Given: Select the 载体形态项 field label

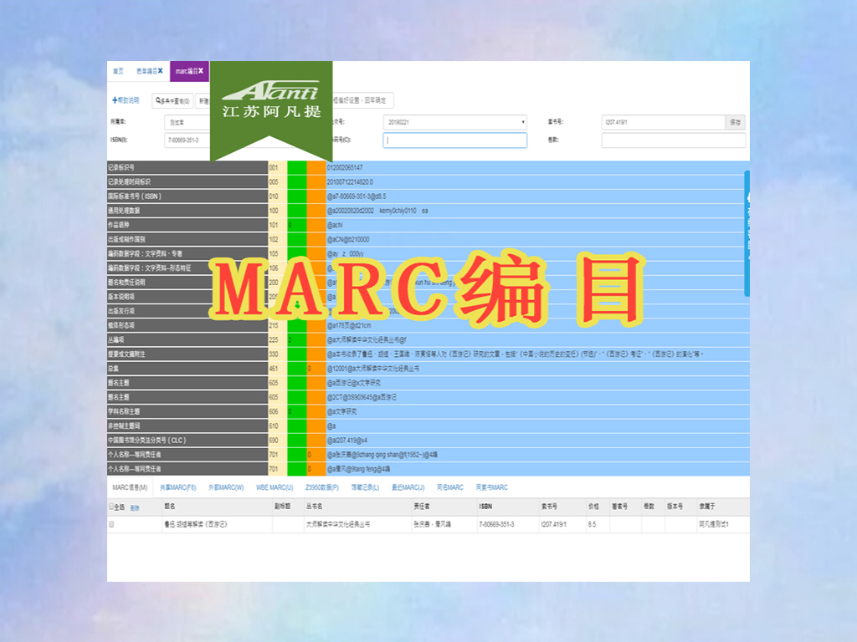Looking at the screenshot, I should click(187, 325).
